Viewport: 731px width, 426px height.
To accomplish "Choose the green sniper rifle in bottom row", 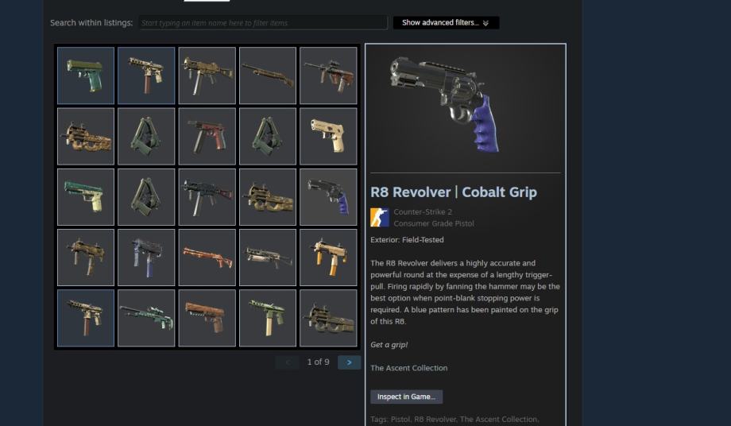I will pos(146,318).
